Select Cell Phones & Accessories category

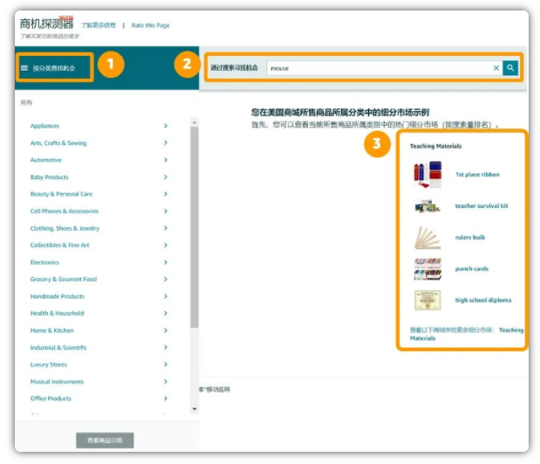tap(65, 211)
